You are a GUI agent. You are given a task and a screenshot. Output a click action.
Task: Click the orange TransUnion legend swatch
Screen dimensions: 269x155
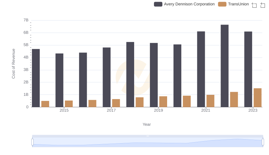pos(222,4)
